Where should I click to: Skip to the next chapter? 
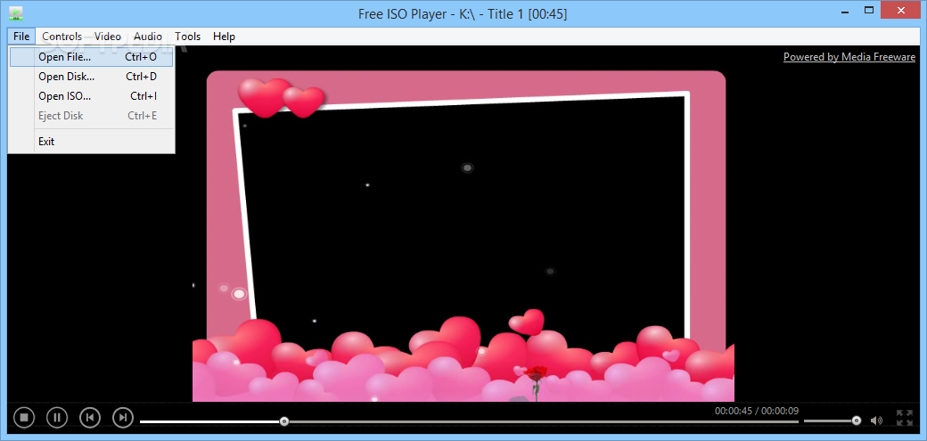click(x=123, y=417)
